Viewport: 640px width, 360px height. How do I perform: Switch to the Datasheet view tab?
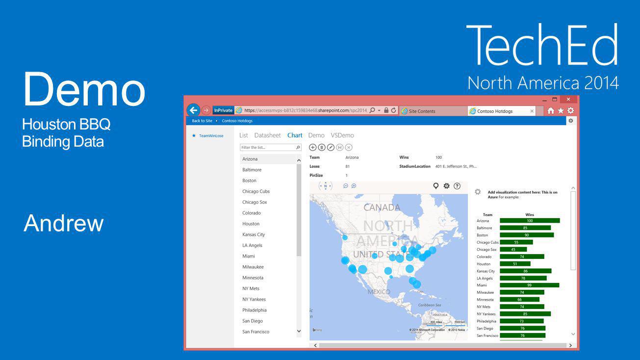pyautogui.click(x=267, y=135)
